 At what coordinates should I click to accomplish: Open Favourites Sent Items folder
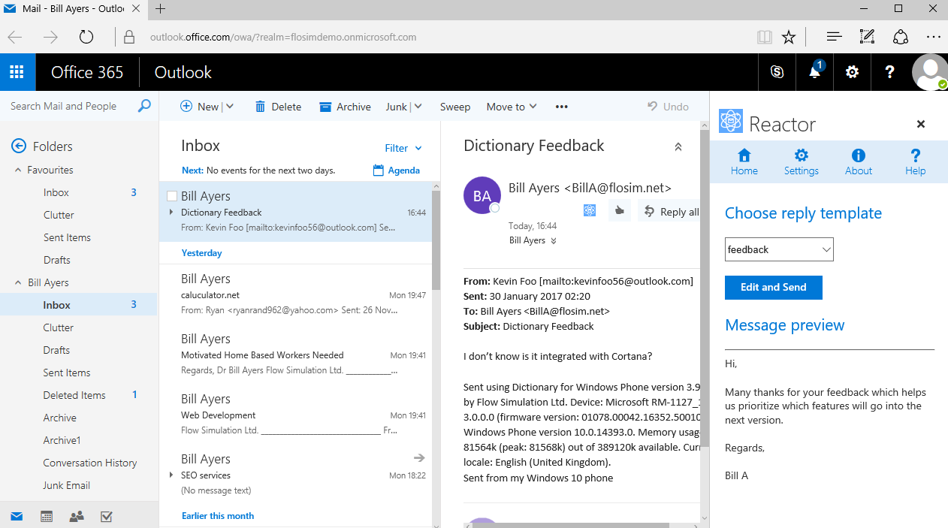click(x=67, y=237)
